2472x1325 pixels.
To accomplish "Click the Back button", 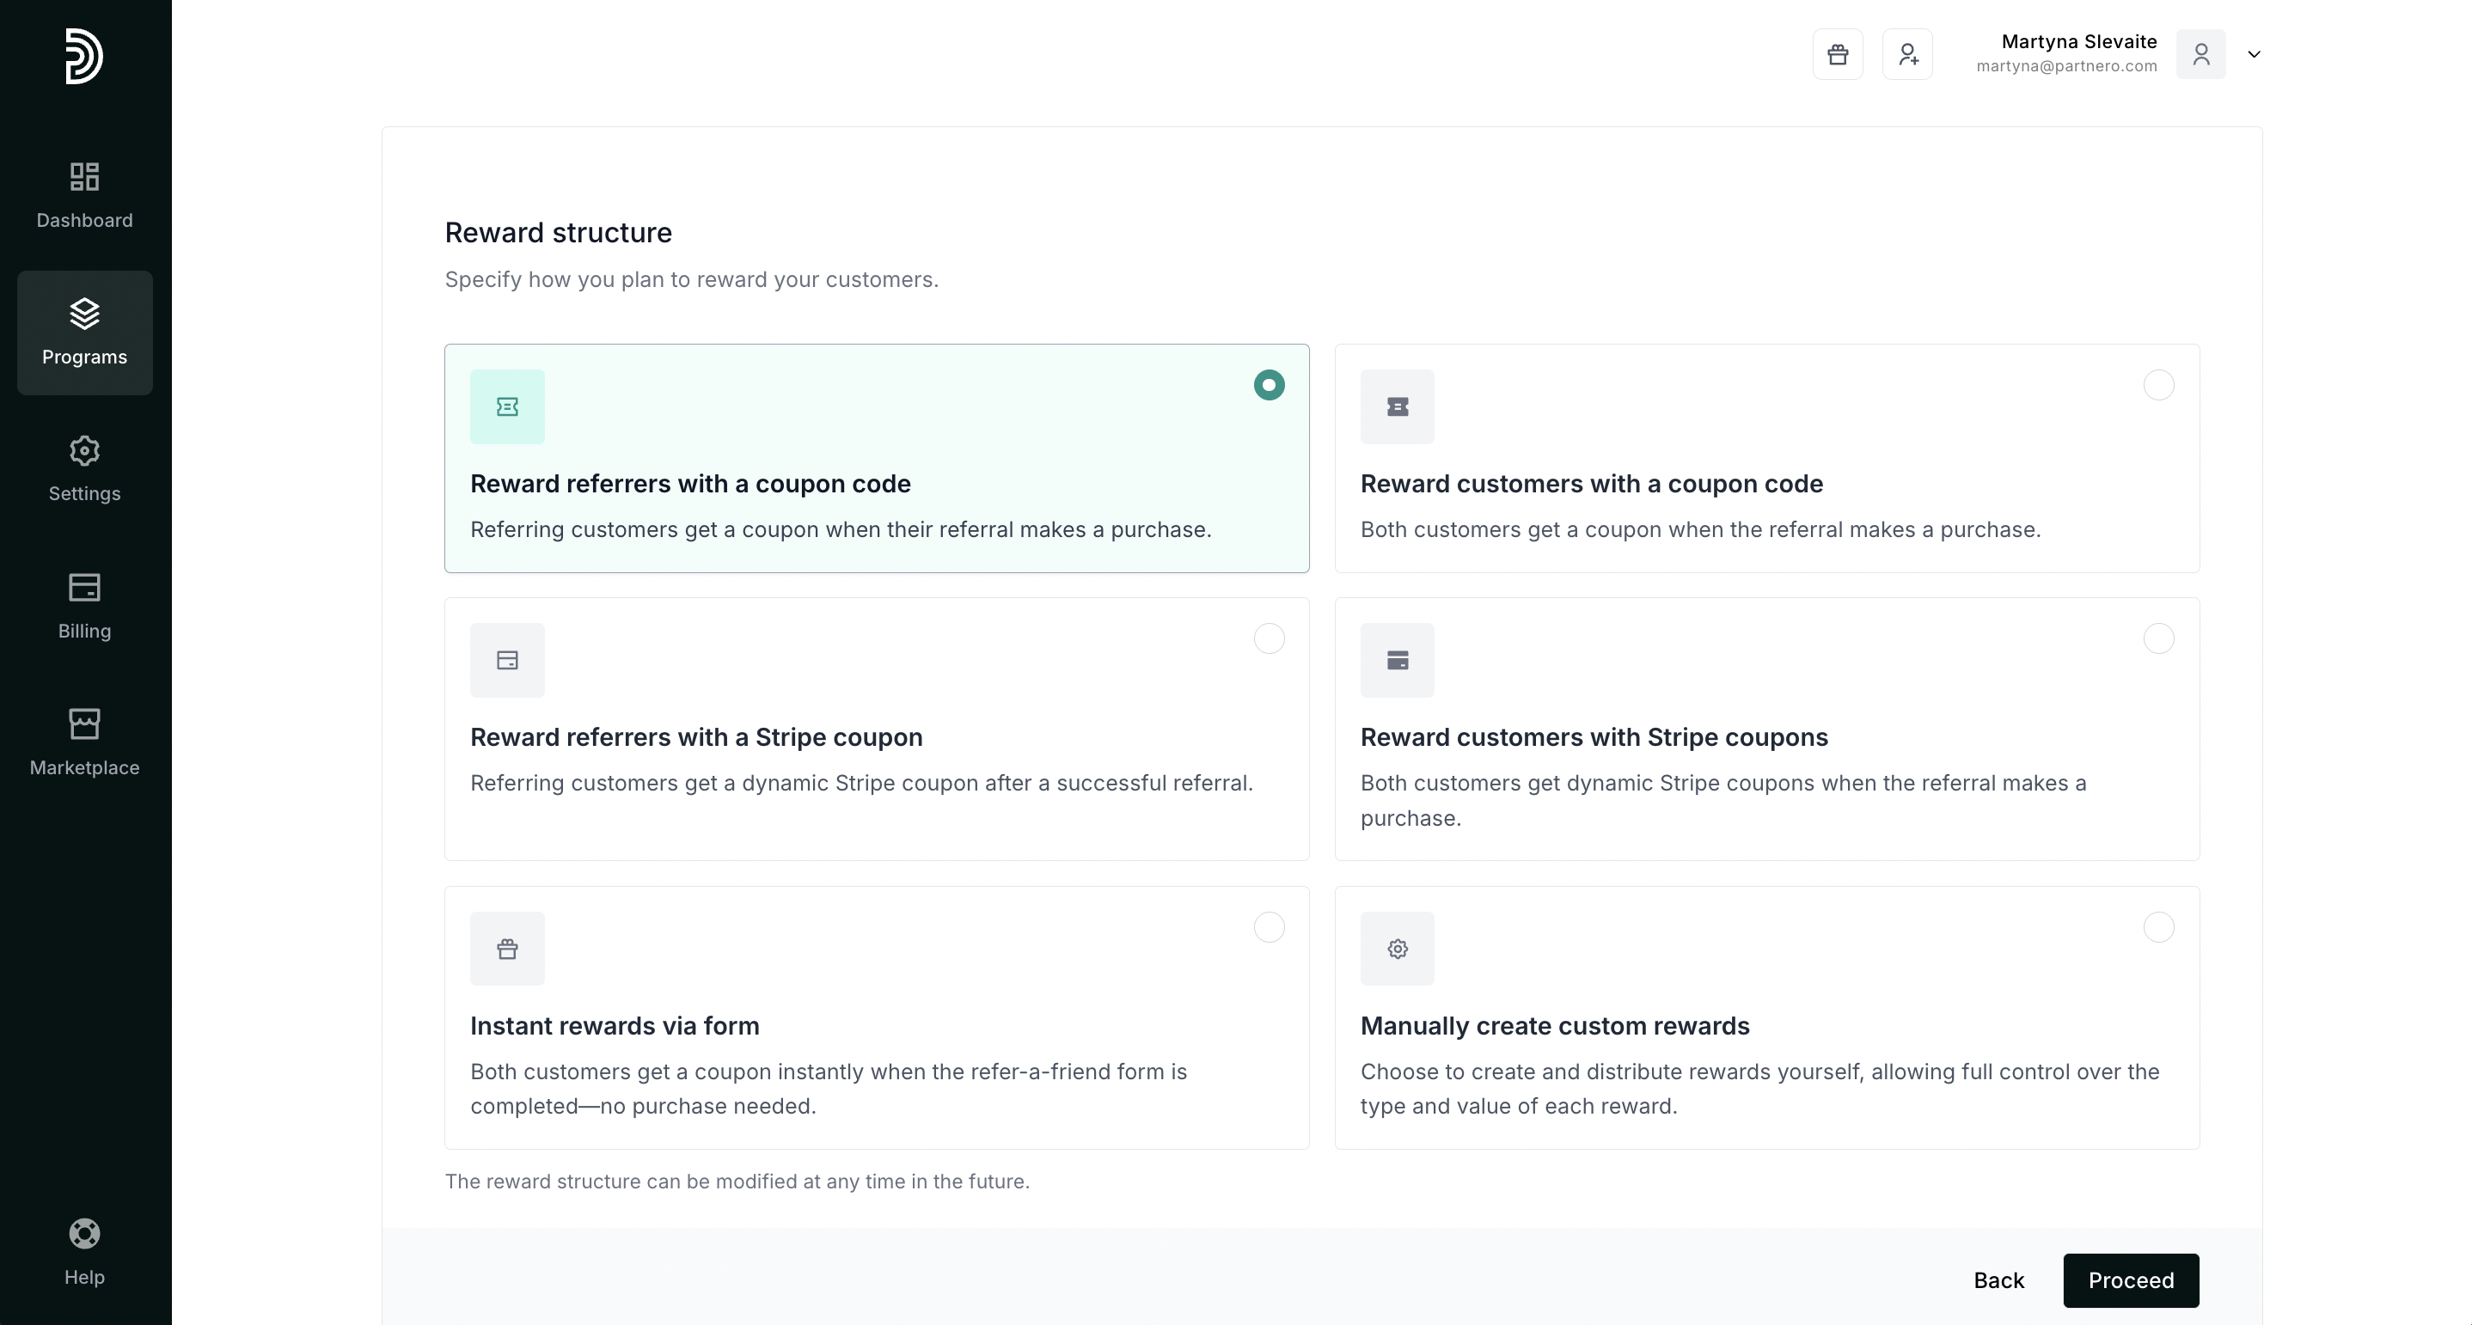I will 1998,1280.
